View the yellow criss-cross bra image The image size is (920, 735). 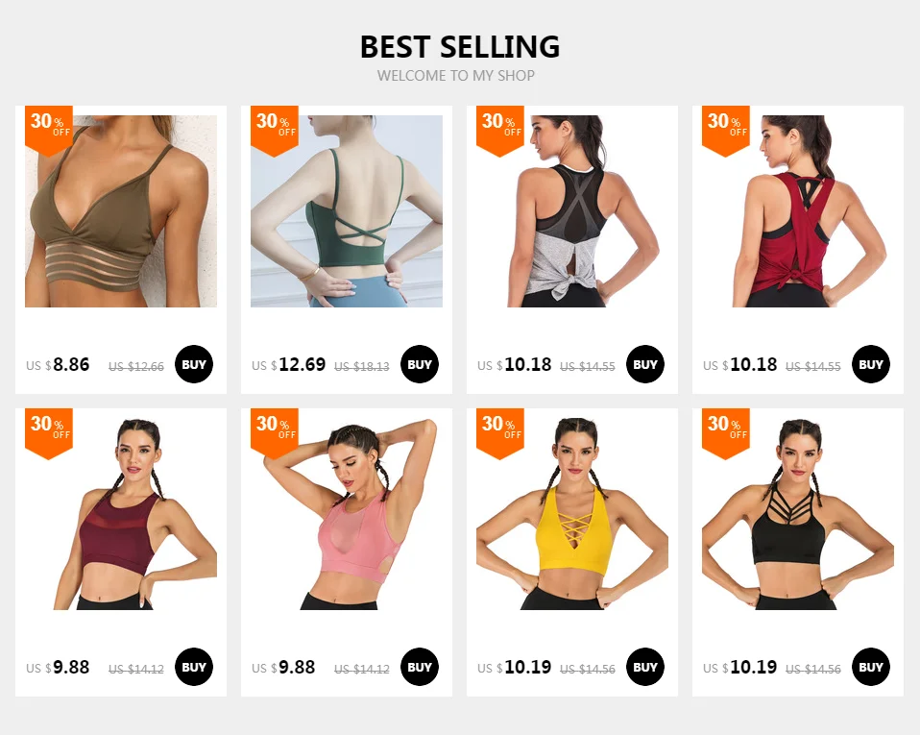point(572,514)
